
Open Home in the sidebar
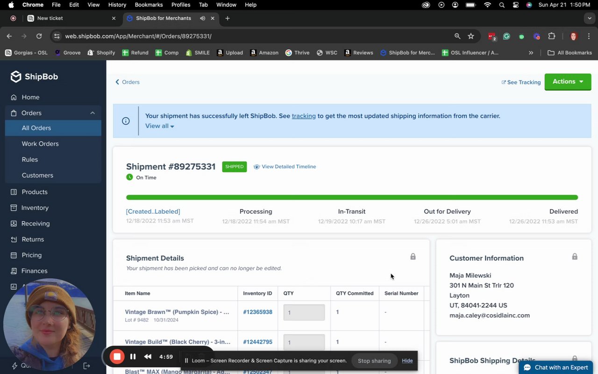(30, 97)
